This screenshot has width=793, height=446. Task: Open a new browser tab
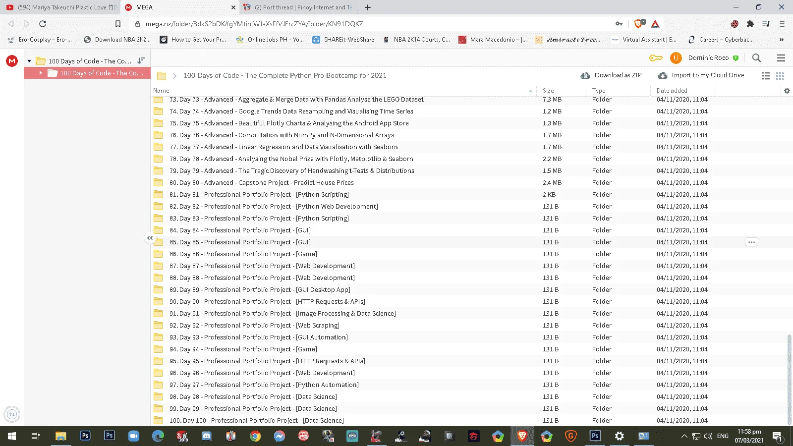(368, 7)
